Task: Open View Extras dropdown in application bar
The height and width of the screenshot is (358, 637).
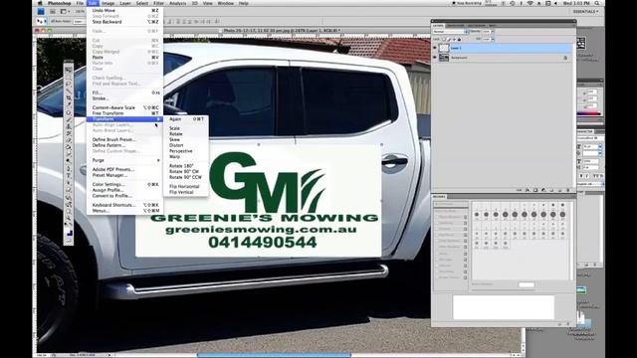Action: 64,12
